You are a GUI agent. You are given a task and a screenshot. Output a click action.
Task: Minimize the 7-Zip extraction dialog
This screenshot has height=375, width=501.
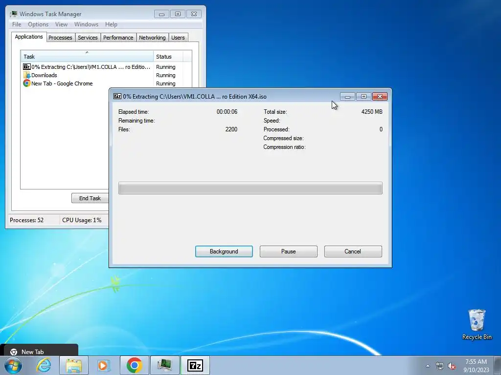347,96
